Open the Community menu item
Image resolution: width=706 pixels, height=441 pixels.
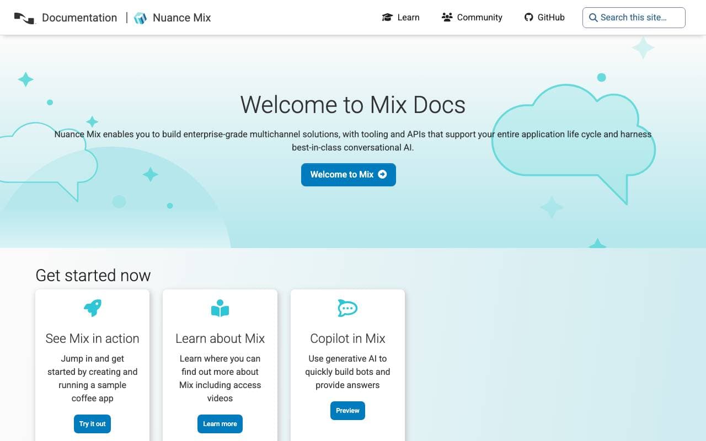[472, 18]
